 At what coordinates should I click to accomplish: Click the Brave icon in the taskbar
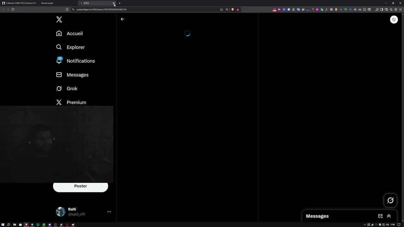point(26,224)
